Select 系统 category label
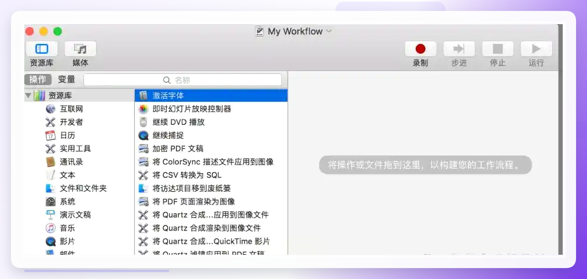Screen dimensions: 587x279 coord(67,202)
